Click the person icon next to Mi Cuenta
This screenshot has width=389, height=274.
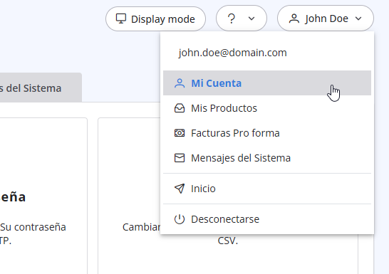click(180, 83)
